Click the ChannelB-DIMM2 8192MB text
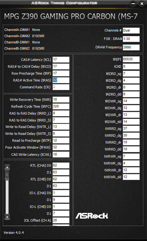Screen dimensions: 147x241 point(24,48)
